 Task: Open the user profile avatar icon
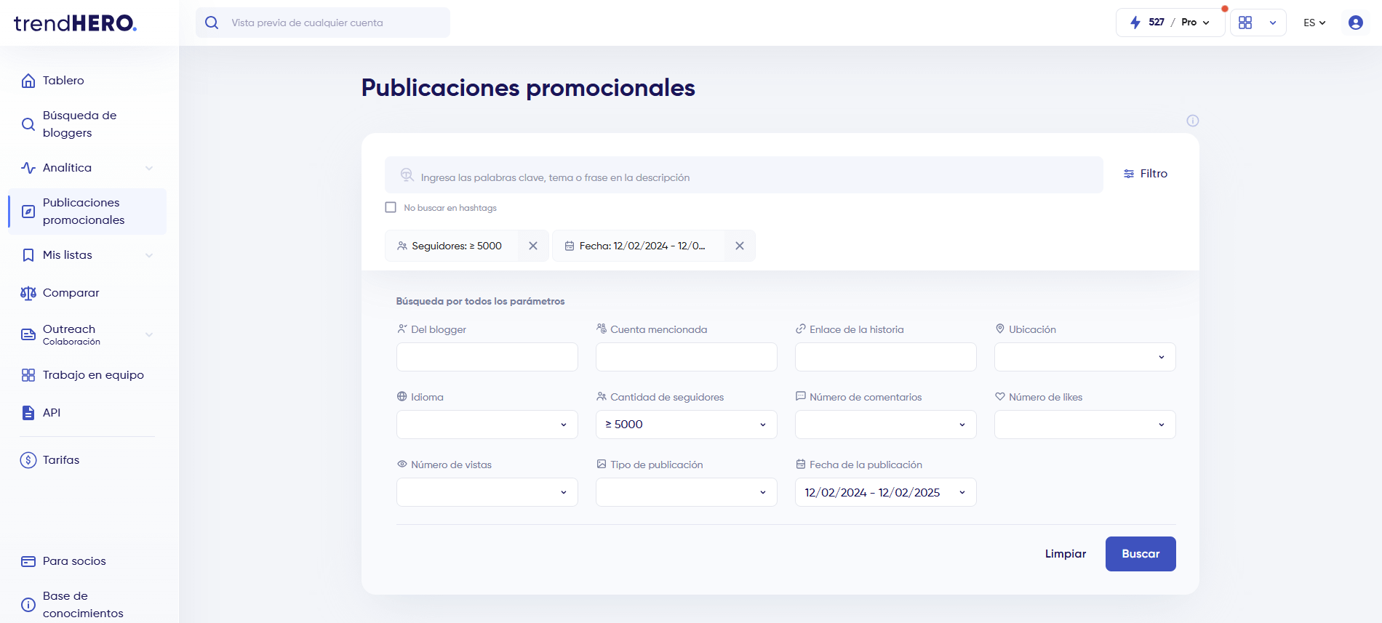click(1355, 23)
